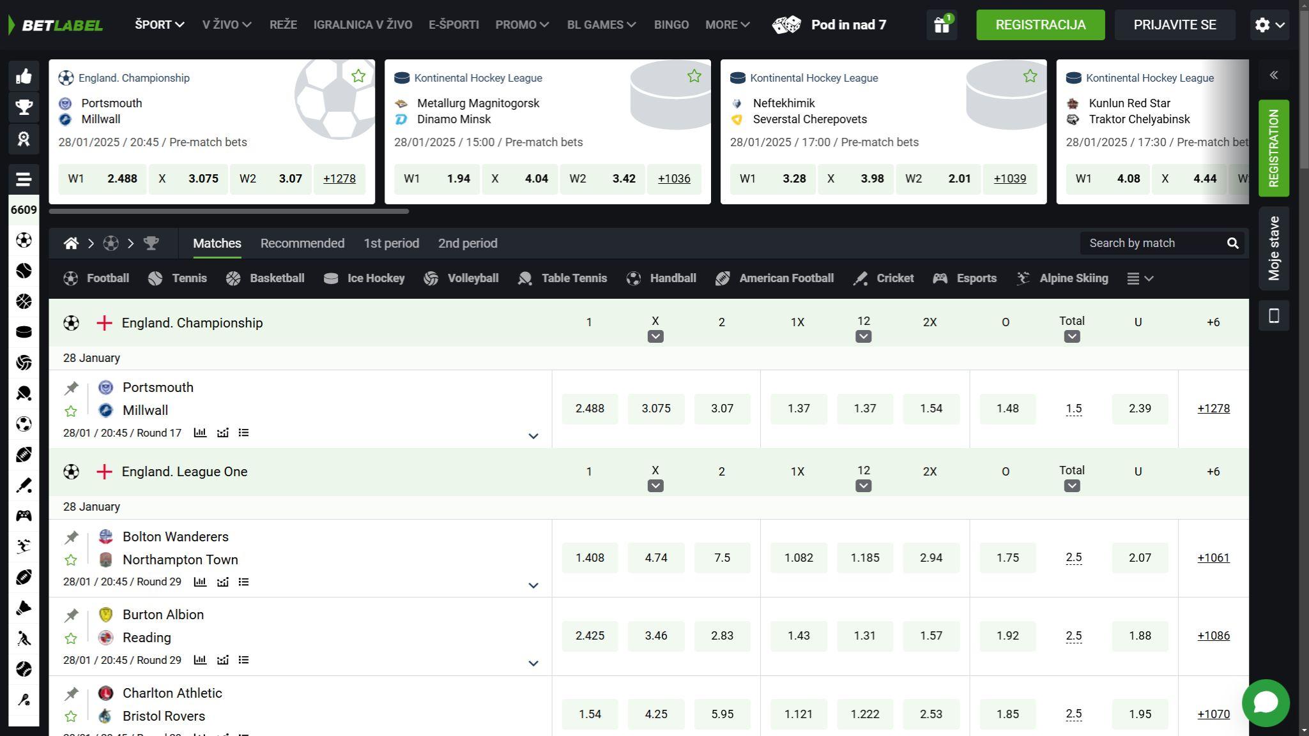Click the page vertical scrollbar down arrow
This screenshot has height=736, width=1309.
click(x=1303, y=730)
